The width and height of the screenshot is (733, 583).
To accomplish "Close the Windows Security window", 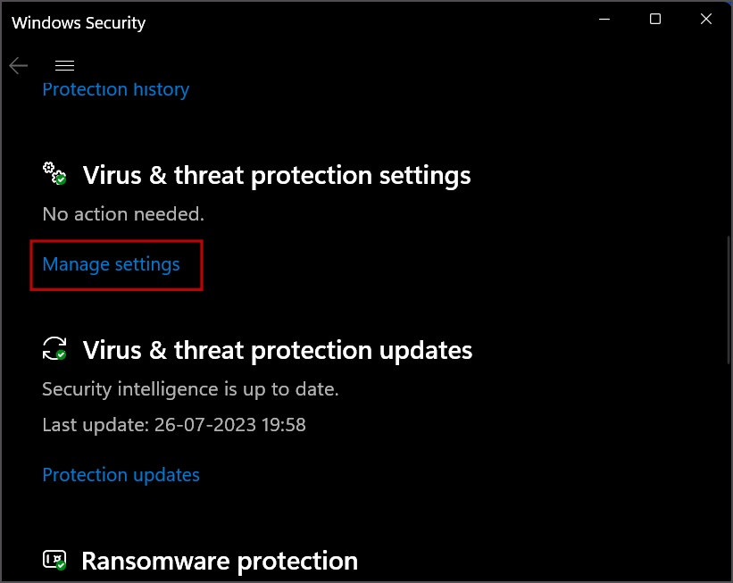I will point(706,19).
